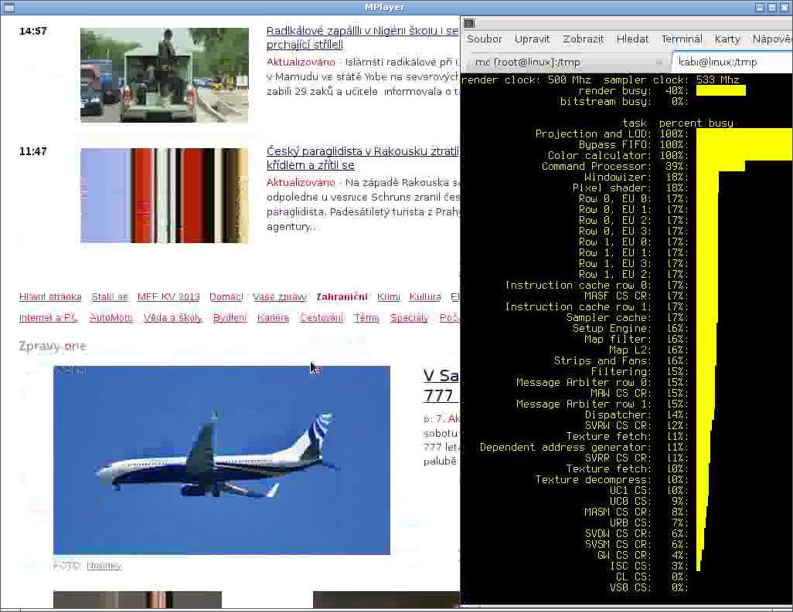The image size is (793, 612).
Task: Open the Zobrazit menu
Action: point(583,39)
